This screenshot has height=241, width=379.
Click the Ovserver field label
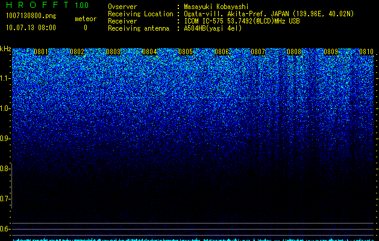coord(122,7)
